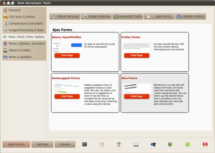Click the dark terminal screen icon
The height and width of the screenshot is (153, 215).
click(x=84, y=144)
